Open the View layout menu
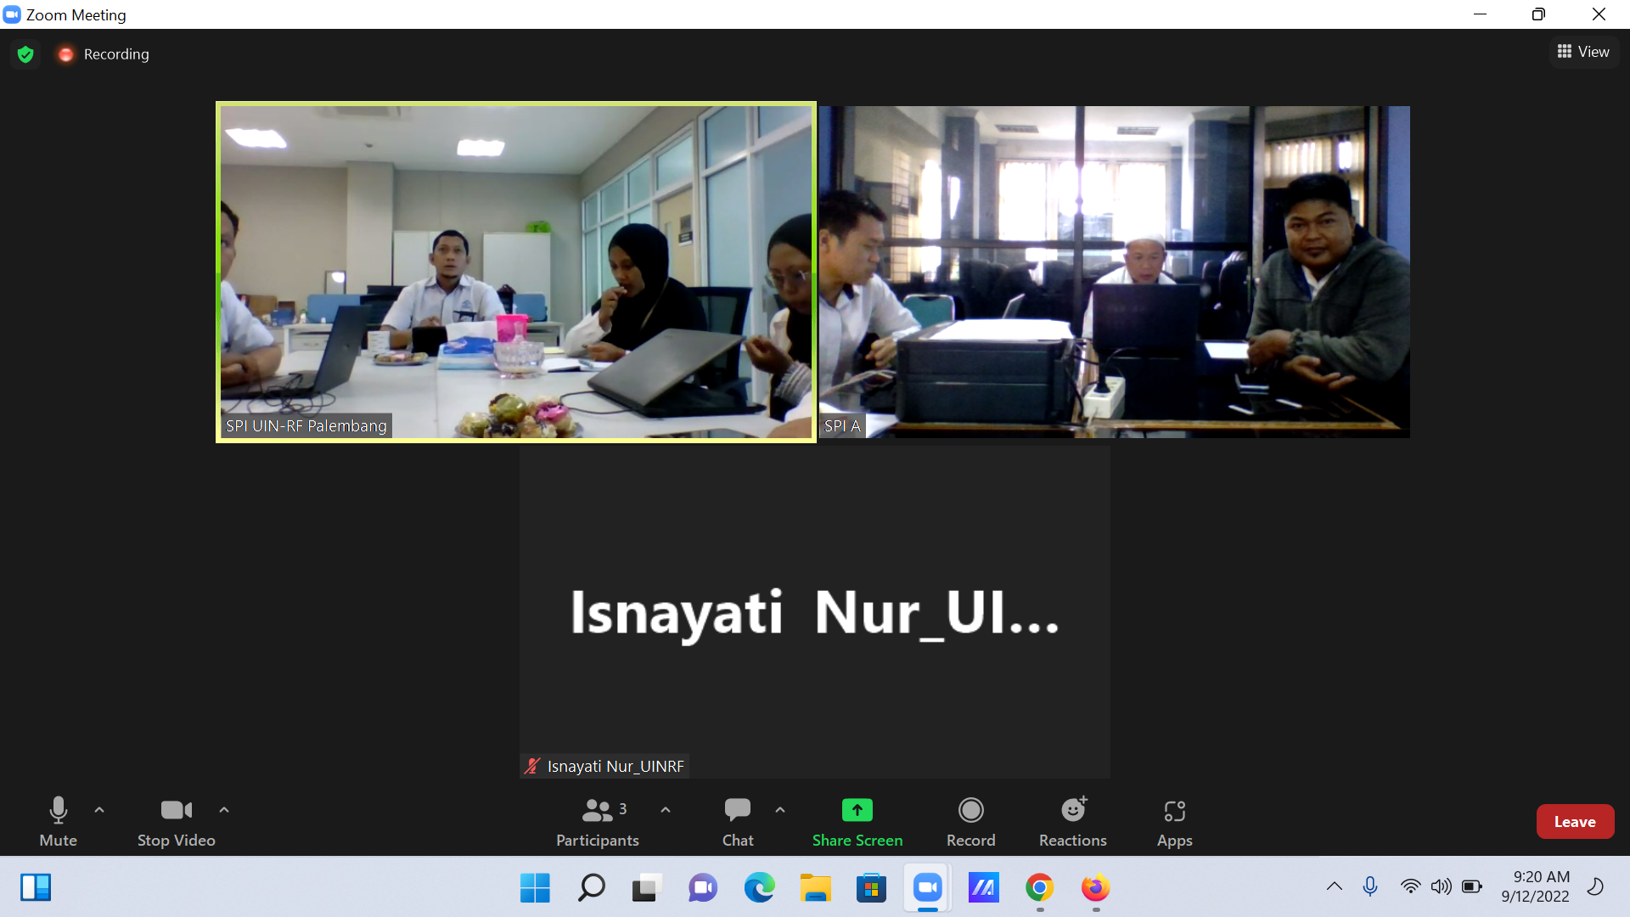This screenshot has height=917, width=1630. [1583, 52]
